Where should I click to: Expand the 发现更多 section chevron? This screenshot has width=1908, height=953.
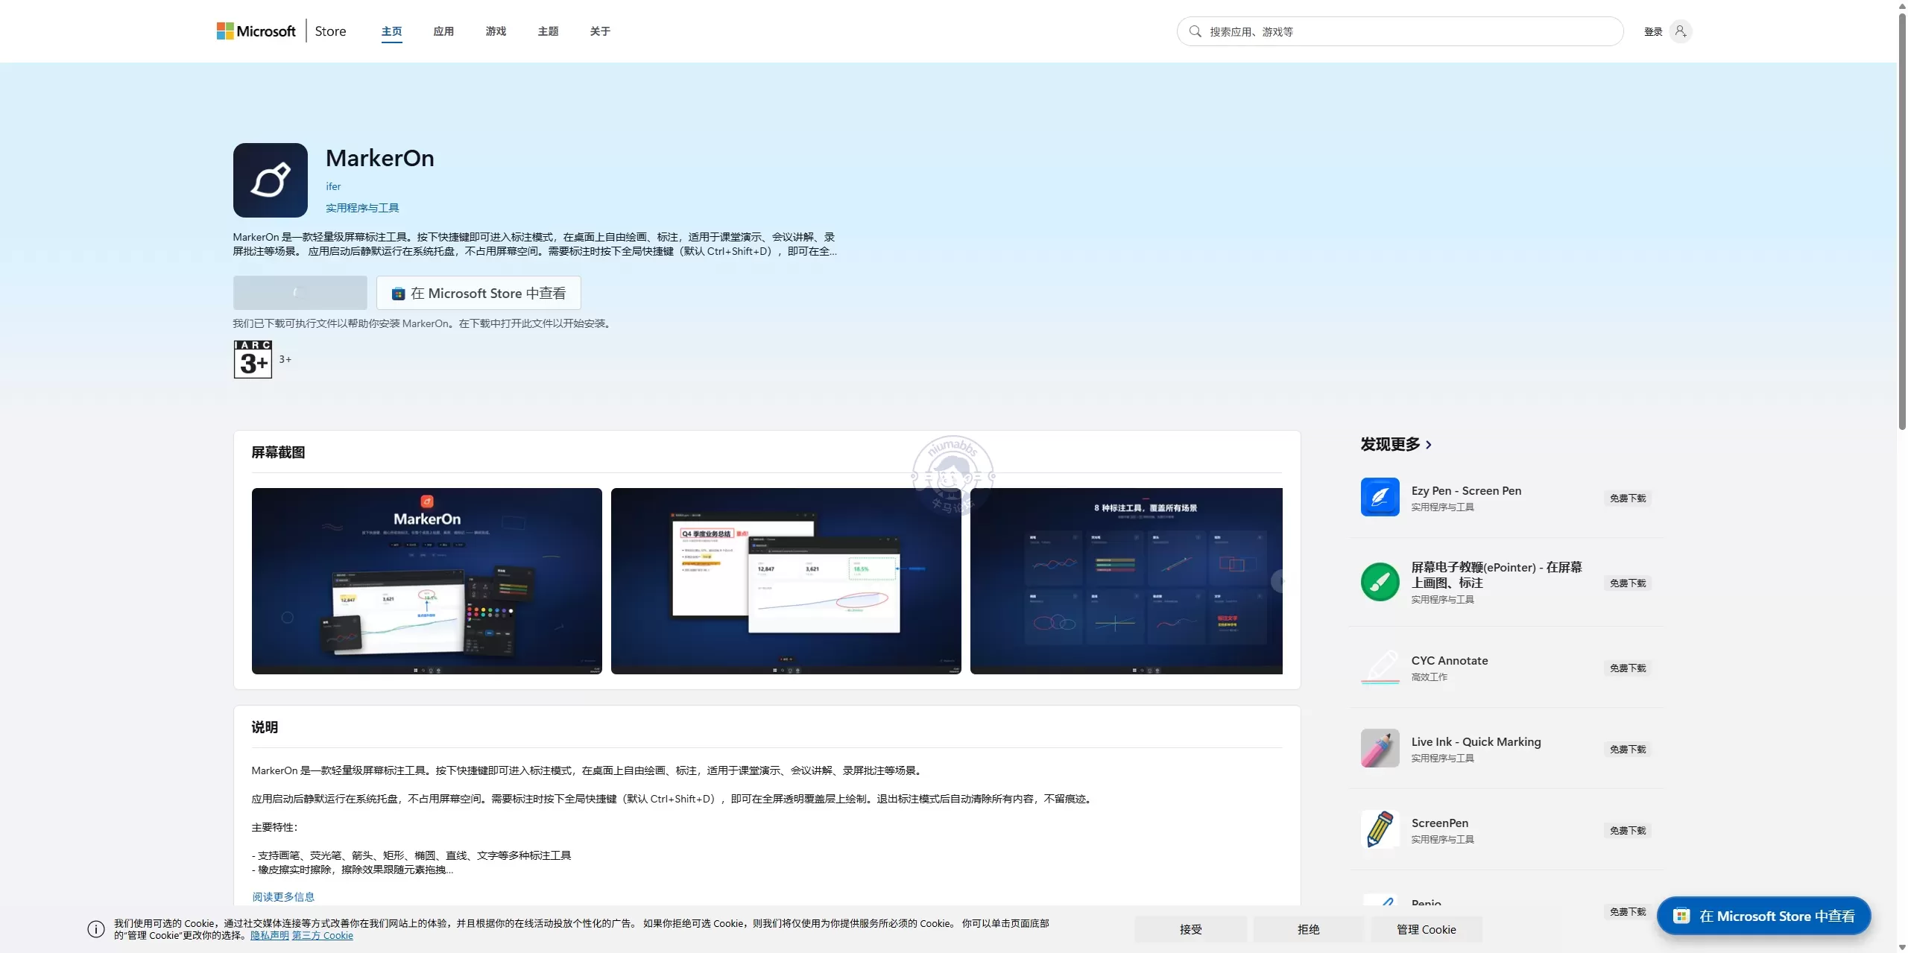click(1429, 445)
